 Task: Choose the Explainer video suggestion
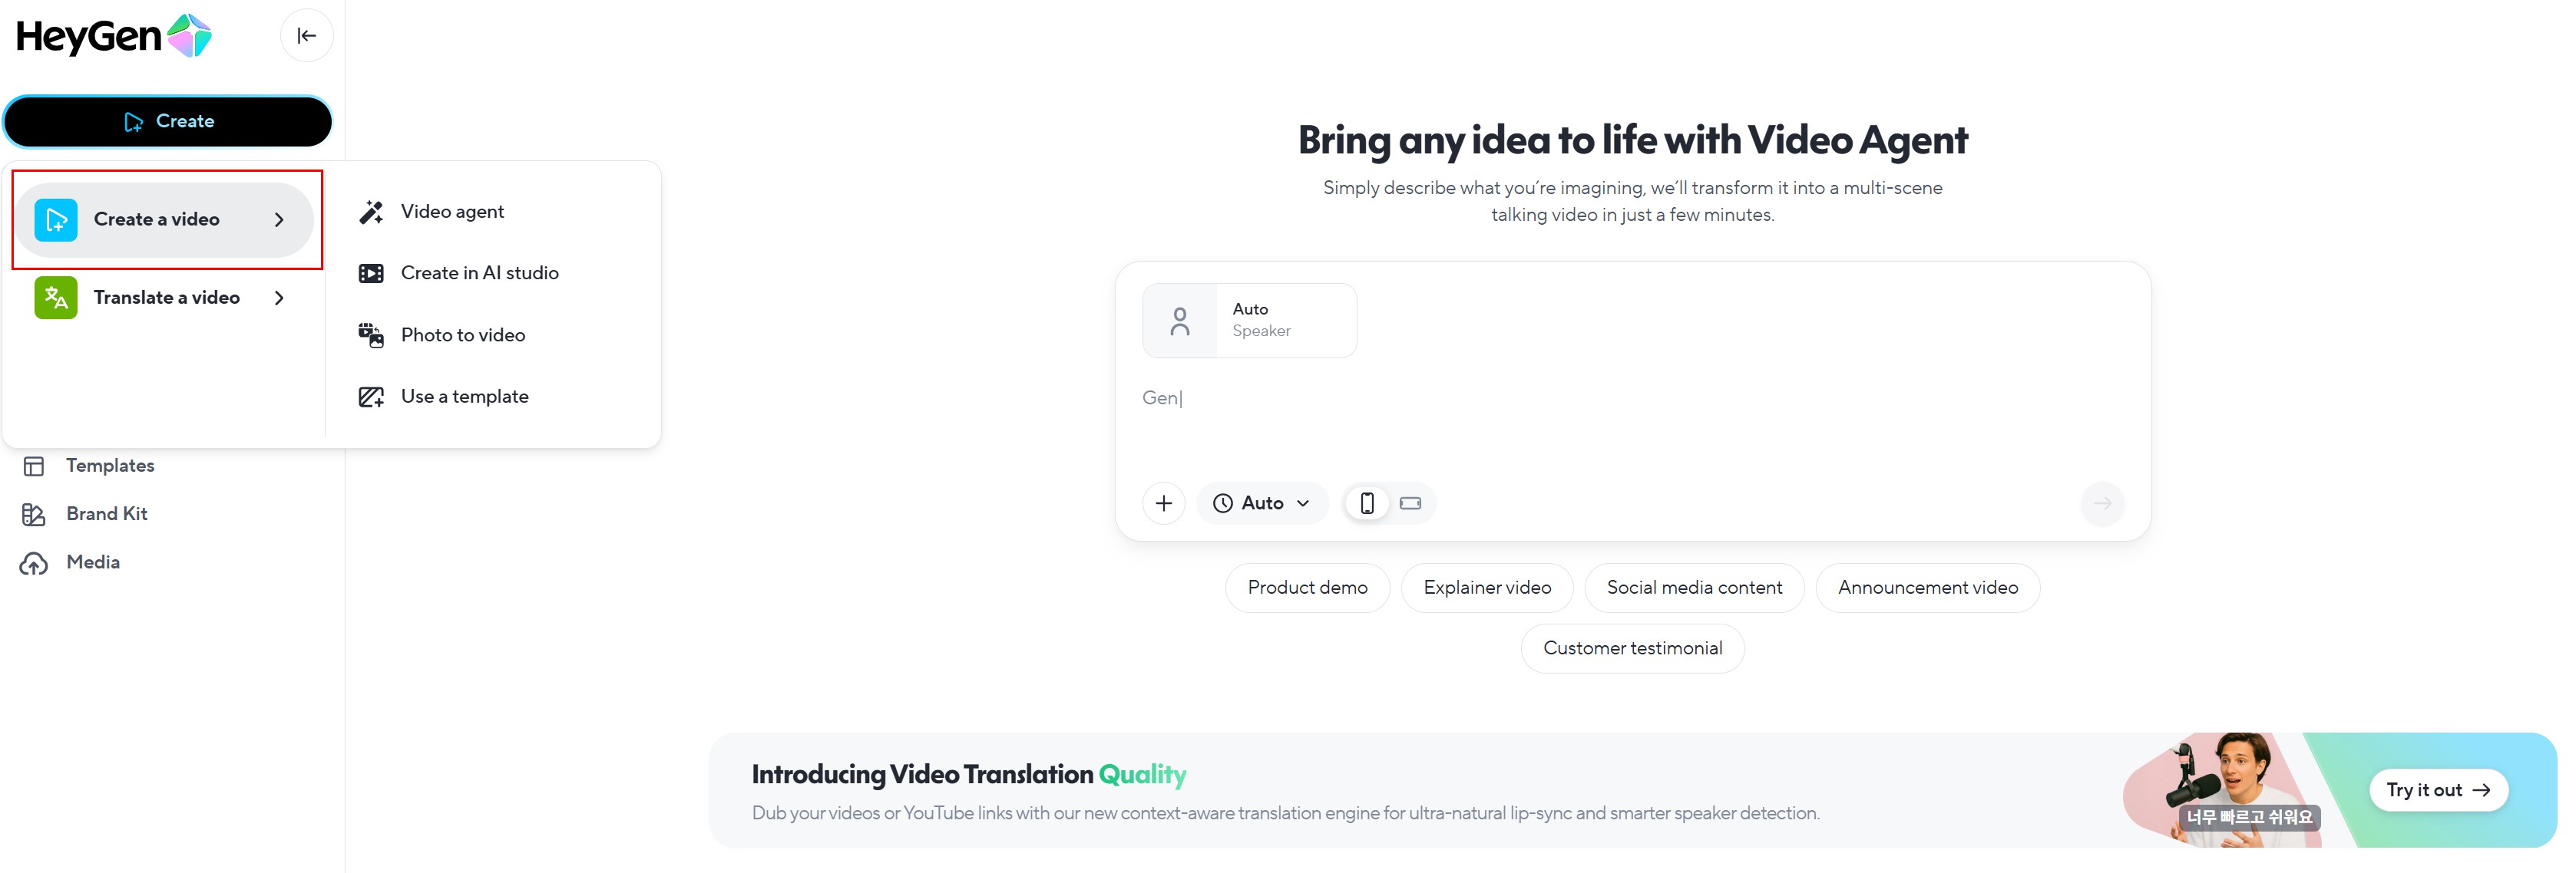[x=1487, y=588]
